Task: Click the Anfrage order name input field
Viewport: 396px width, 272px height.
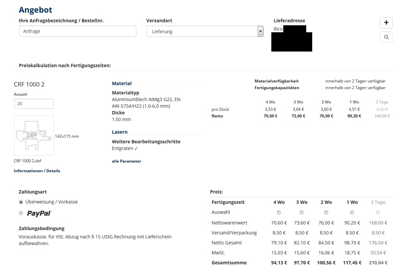Action: [x=77, y=31]
